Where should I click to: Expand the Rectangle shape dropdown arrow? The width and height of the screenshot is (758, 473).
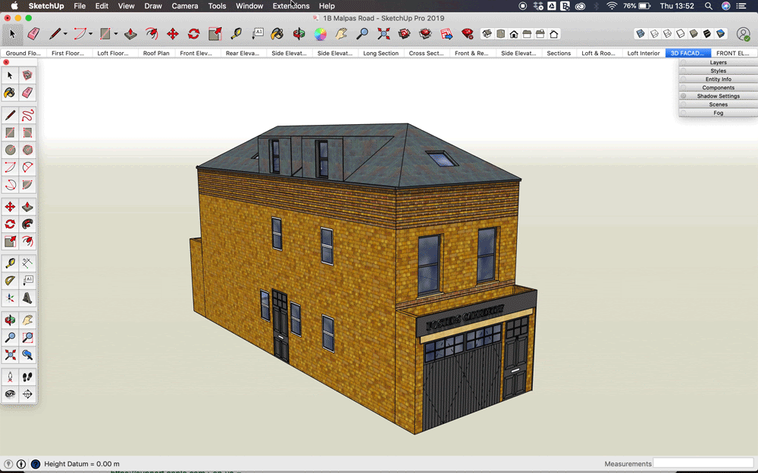(115, 34)
